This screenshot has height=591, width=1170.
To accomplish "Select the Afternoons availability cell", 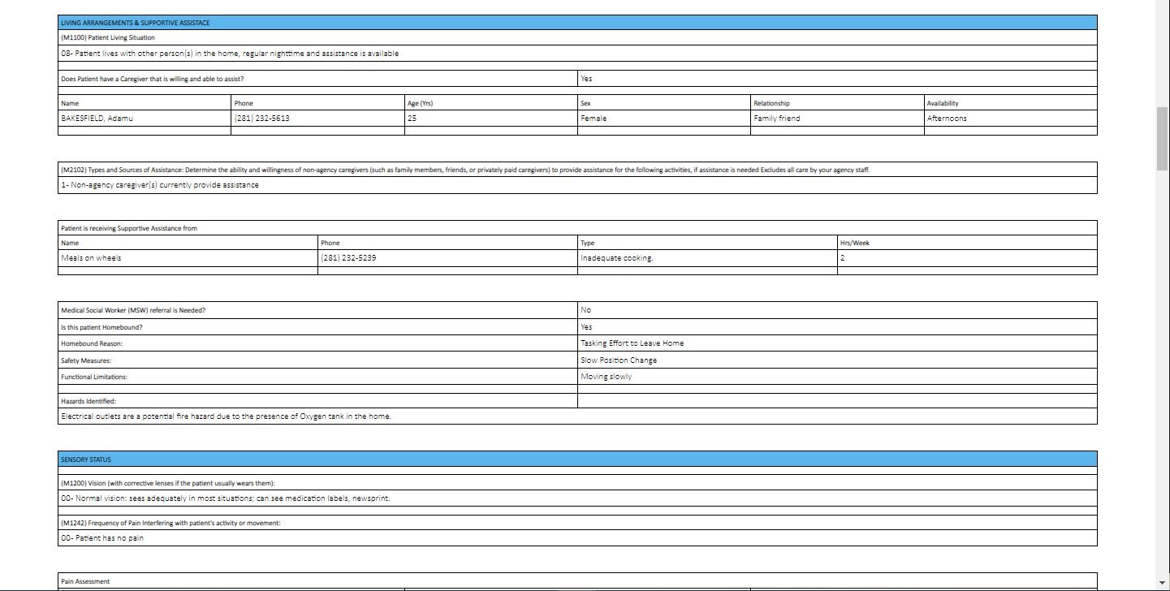I will tap(947, 119).
